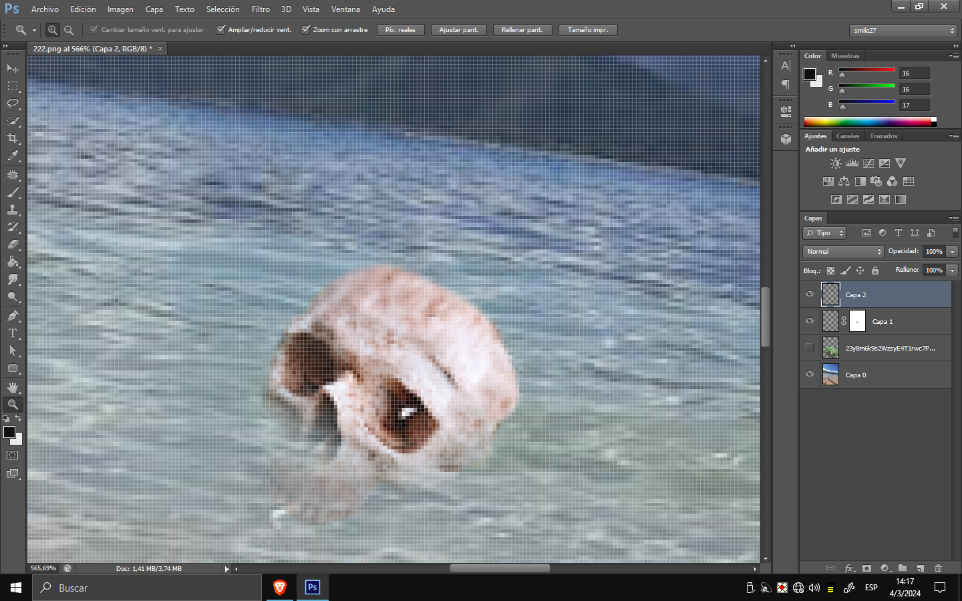The image size is (962, 601).
Task: Select the Rounded Rectangle shape tool
Action: click(13, 368)
